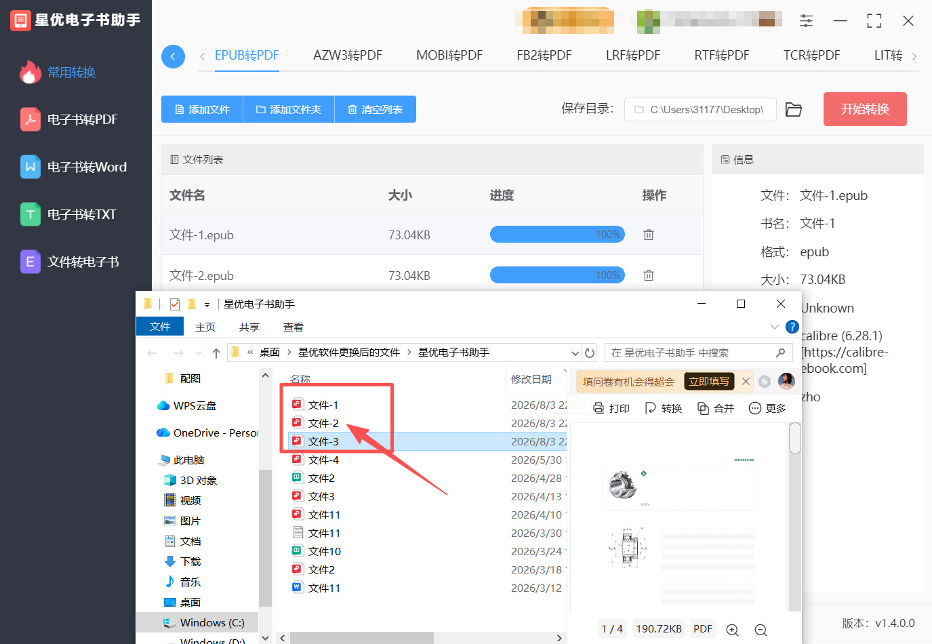Switch to the RTF转PDF tab

pyautogui.click(x=722, y=56)
